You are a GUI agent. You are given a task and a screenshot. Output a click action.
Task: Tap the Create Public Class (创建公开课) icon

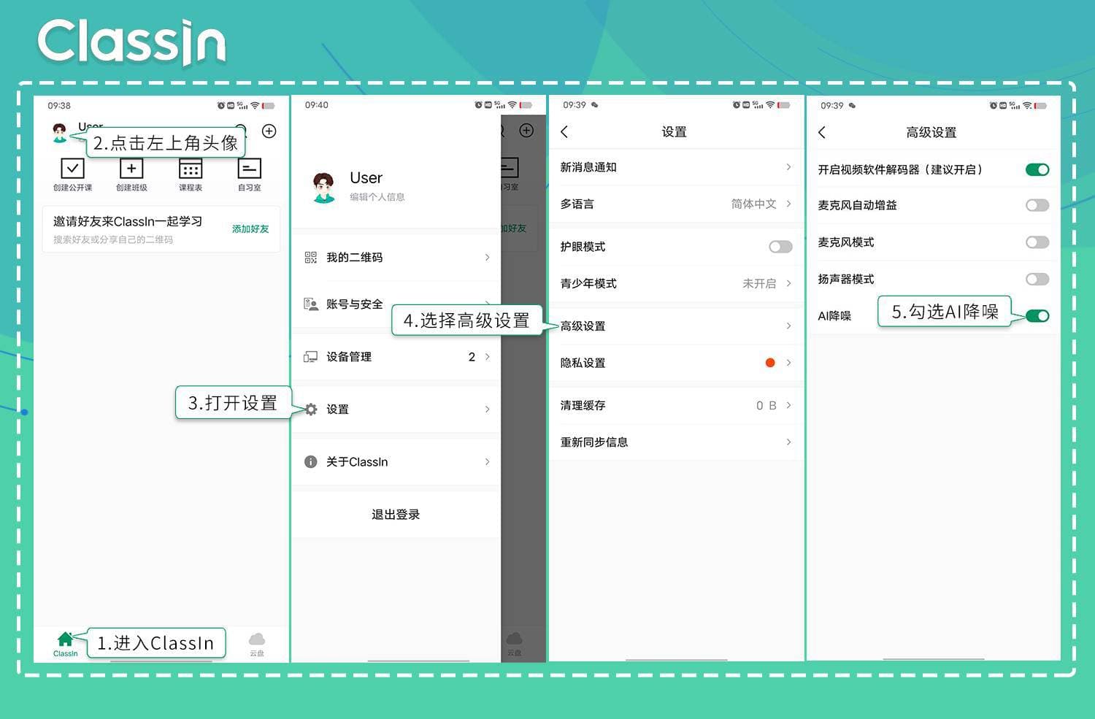(72, 169)
